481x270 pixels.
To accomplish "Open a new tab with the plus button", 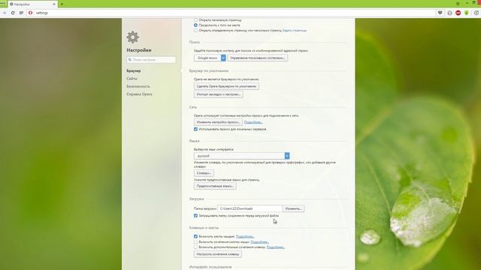I will click(62, 4).
